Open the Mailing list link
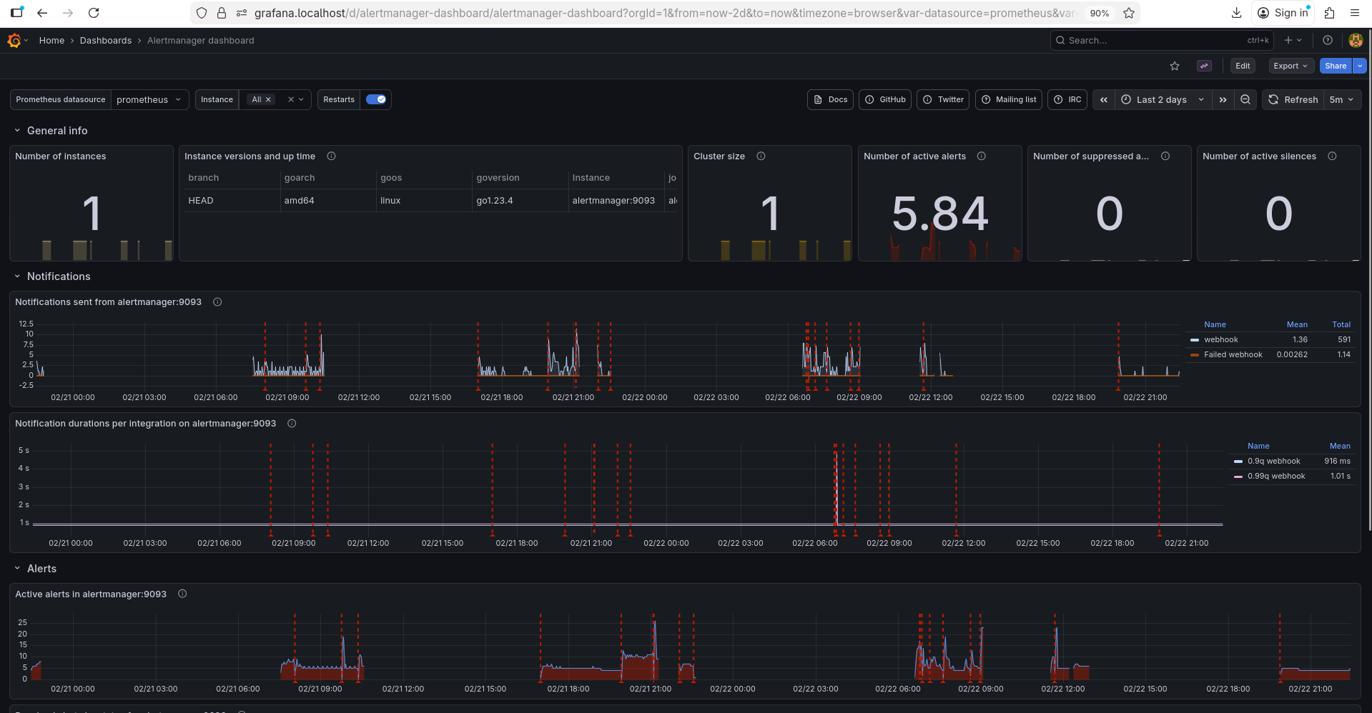1372x713 pixels. point(1009,100)
